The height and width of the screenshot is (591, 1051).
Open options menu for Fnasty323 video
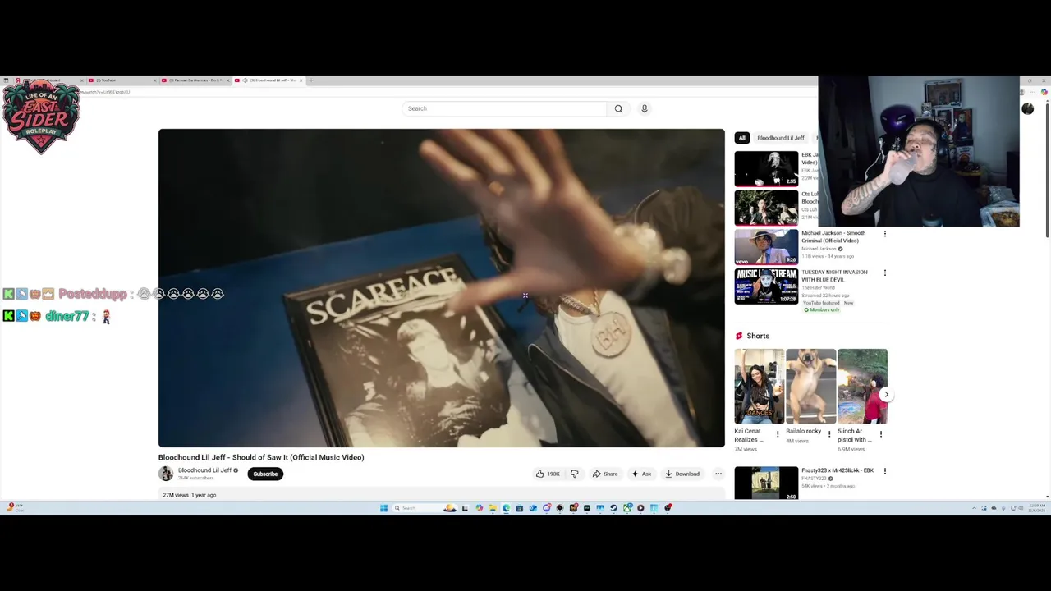click(x=884, y=471)
